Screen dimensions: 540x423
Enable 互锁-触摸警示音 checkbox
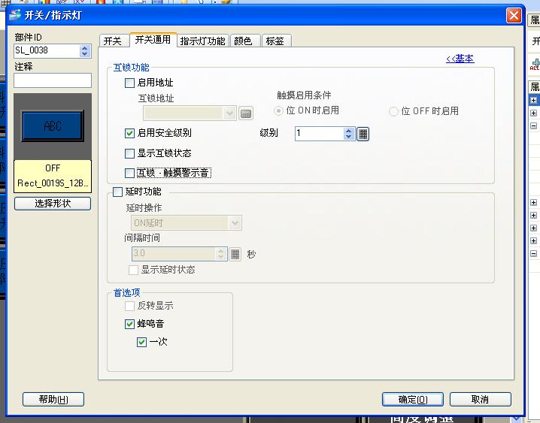pyautogui.click(x=130, y=173)
